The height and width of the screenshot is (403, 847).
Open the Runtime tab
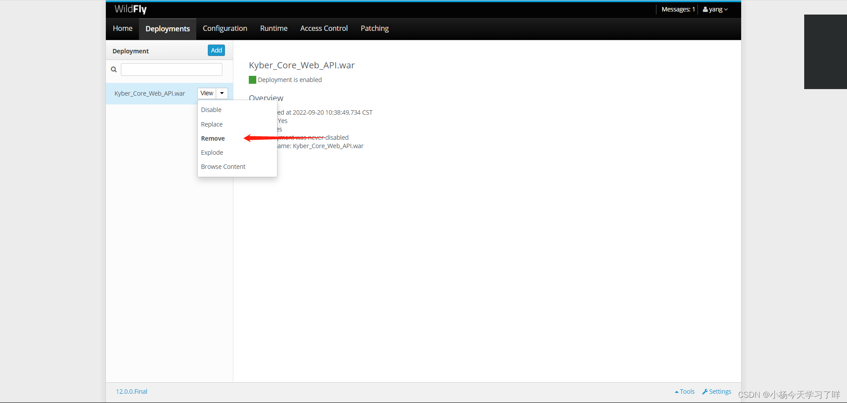(274, 28)
